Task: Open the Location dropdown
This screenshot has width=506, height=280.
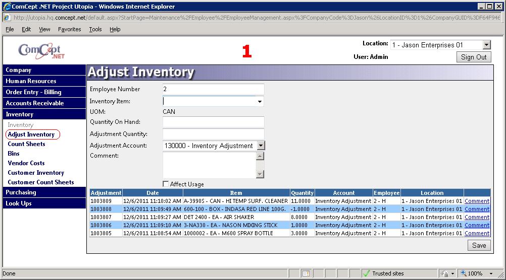Action: (486, 45)
